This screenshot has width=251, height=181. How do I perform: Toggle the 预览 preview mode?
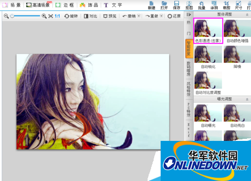(x=110, y=16)
